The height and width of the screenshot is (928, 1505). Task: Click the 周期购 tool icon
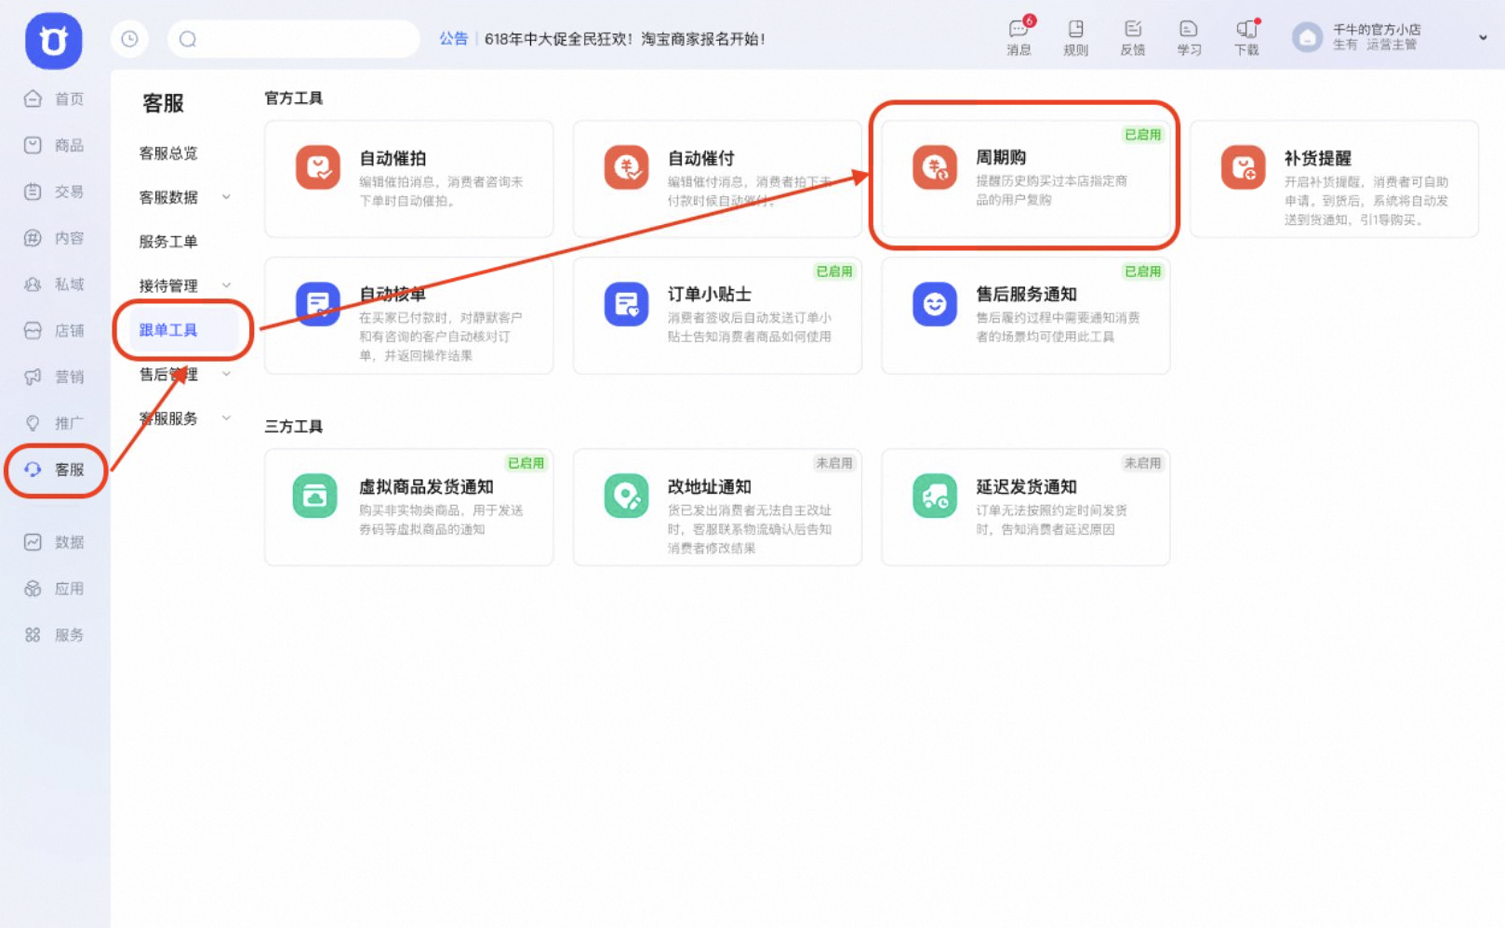coord(935,167)
